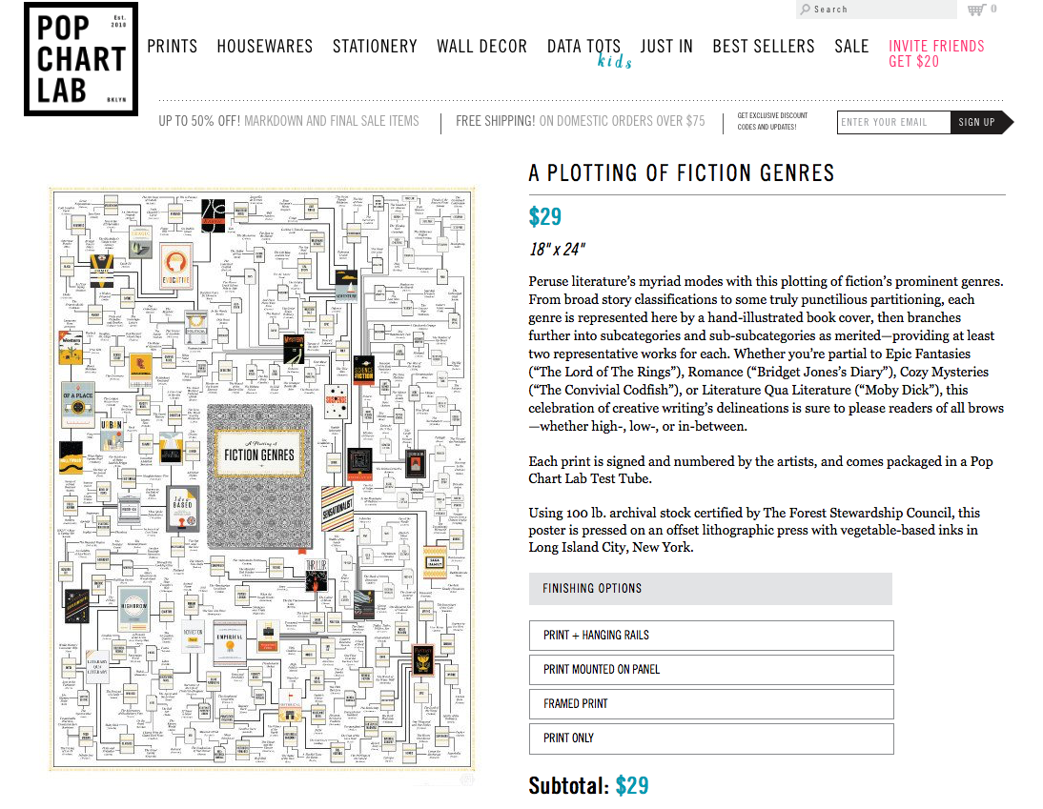Click the search magnifying glass icon
Image resolution: width=1043 pixels, height=809 pixels.
807,10
